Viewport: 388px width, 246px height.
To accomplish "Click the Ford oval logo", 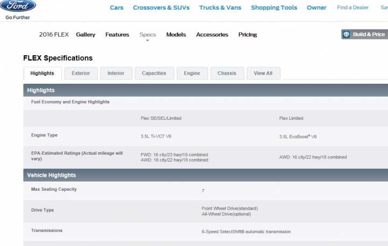I will pos(18,5).
